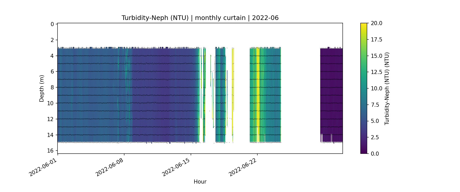Select the 2022-06-01 x-axis date label
Image resolution: width=460 pixels, height=192 pixels.
coord(43,167)
